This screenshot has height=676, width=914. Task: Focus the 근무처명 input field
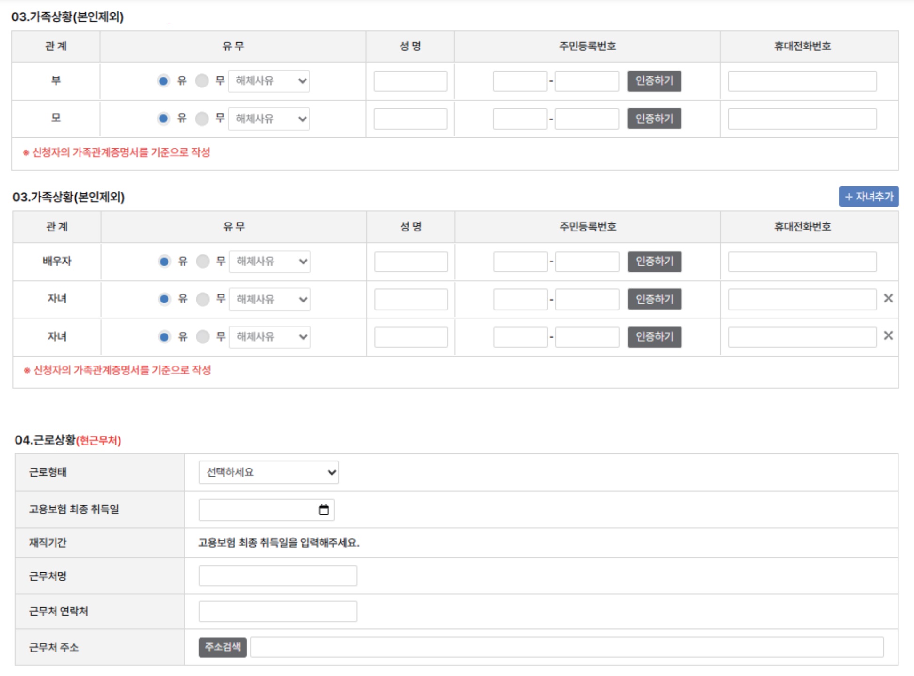click(278, 576)
